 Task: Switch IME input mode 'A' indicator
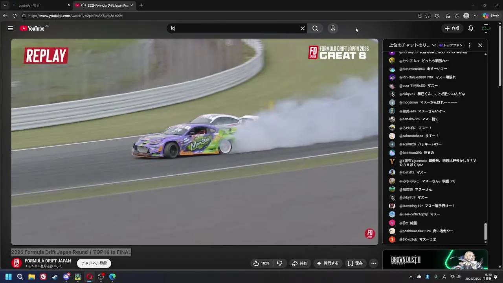click(x=444, y=277)
